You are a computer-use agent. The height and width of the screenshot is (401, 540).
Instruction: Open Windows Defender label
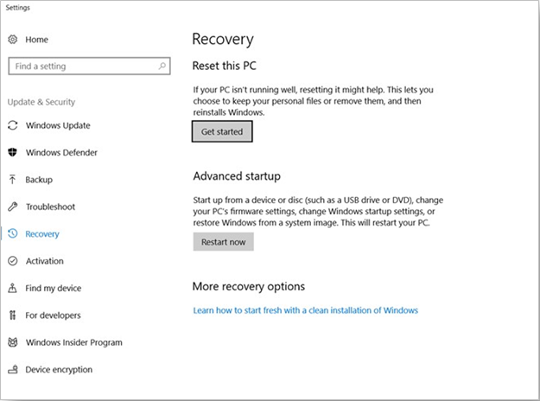tap(61, 152)
